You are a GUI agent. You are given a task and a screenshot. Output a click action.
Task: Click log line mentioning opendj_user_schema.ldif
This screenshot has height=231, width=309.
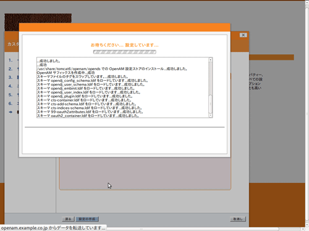point(91,84)
